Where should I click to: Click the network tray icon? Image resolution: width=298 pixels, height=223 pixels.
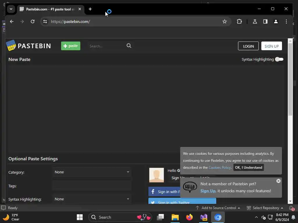click(x=270, y=217)
